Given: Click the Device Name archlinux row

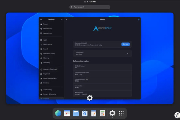Looking at the screenshot, I should pyautogui.click(x=102, y=53).
